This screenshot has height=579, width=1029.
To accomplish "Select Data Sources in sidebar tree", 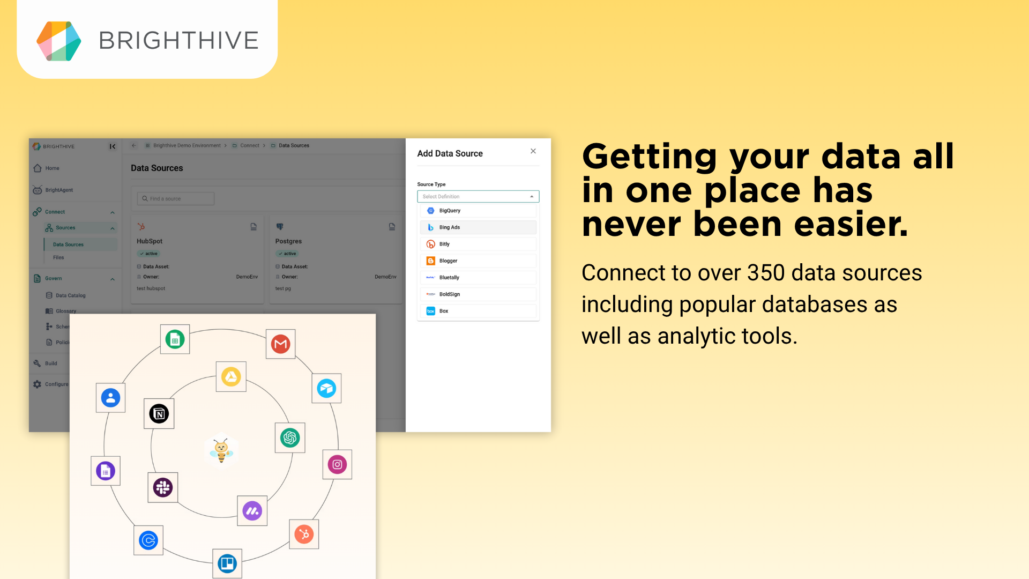I will pyautogui.click(x=68, y=244).
